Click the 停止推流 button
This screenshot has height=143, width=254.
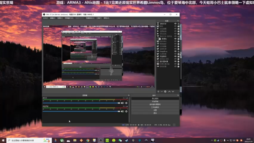click(x=155, y=99)
